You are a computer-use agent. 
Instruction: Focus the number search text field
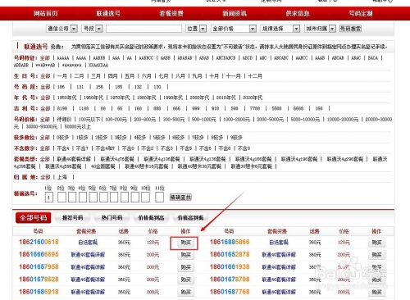point(143,29)
